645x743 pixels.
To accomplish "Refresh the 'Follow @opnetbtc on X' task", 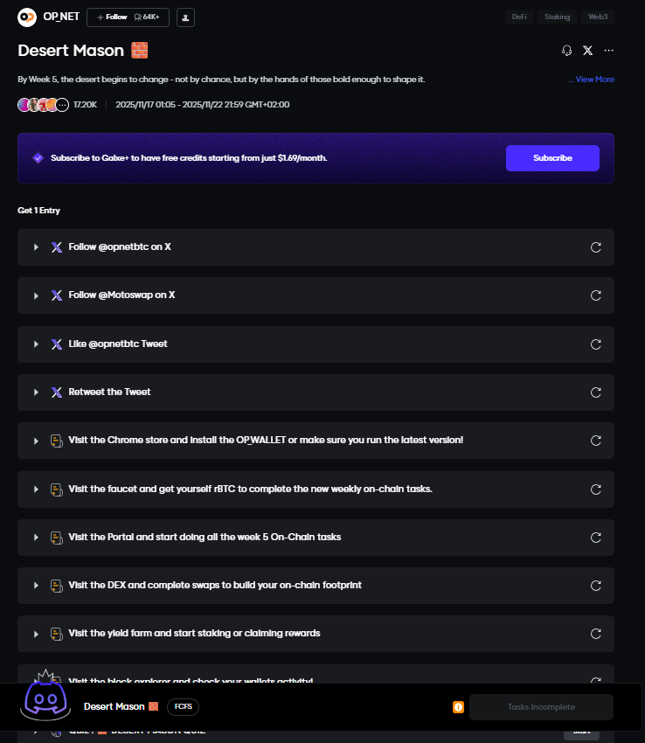I will (x=596, y=247).
